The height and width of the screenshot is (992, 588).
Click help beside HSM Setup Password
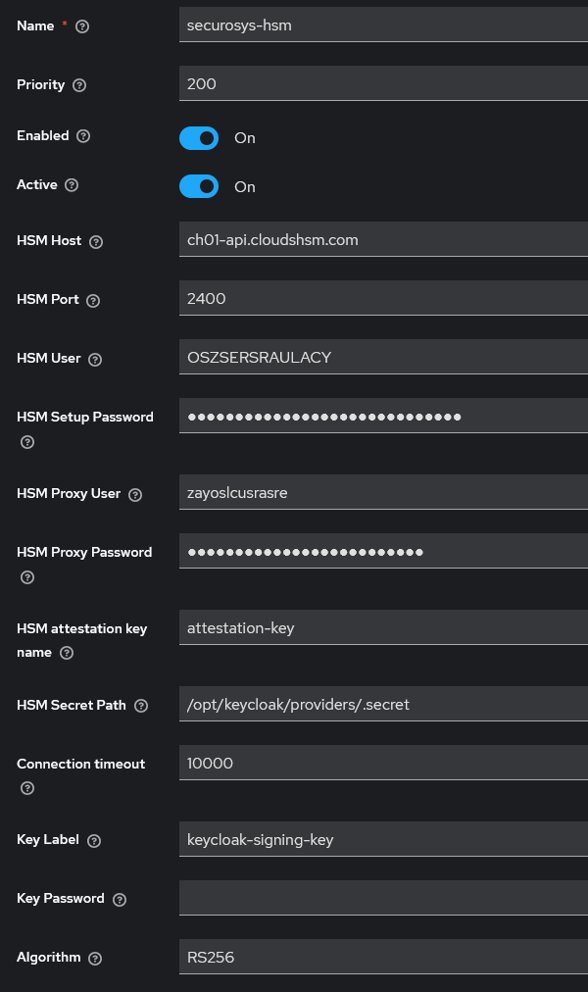[x=27, y=441]
